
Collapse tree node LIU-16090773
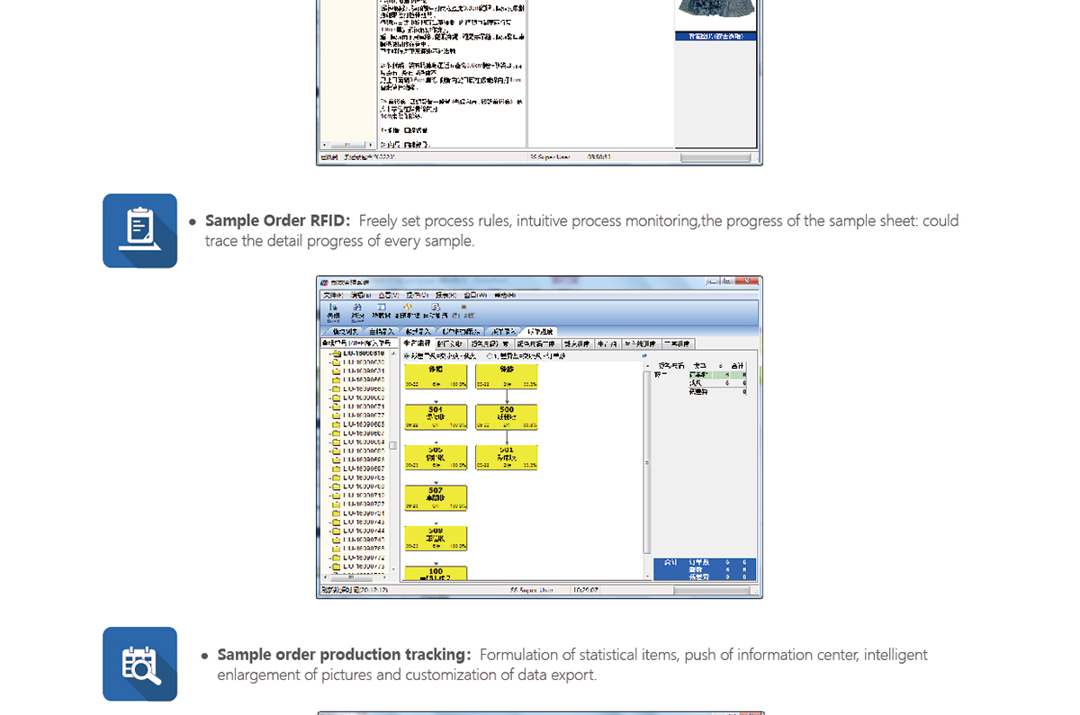coord(330,567)
